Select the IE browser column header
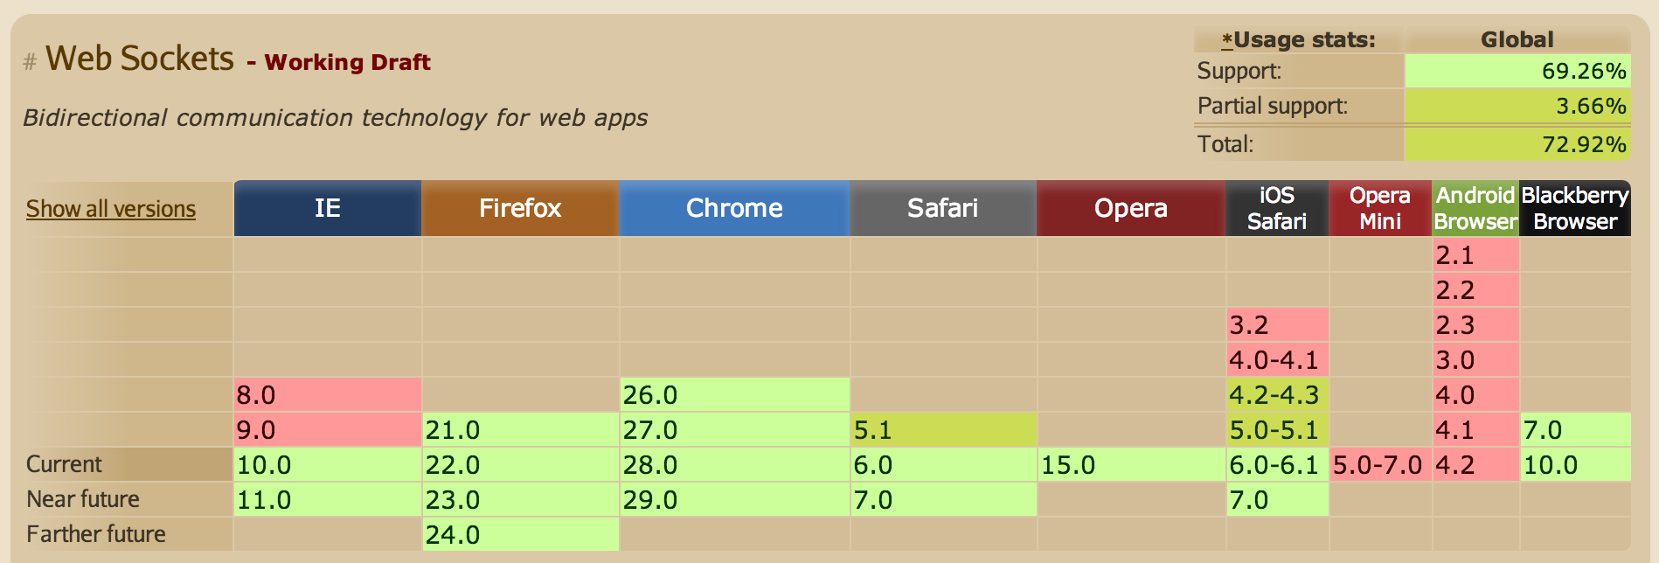1659x563 pixels. tap(328, 208)
